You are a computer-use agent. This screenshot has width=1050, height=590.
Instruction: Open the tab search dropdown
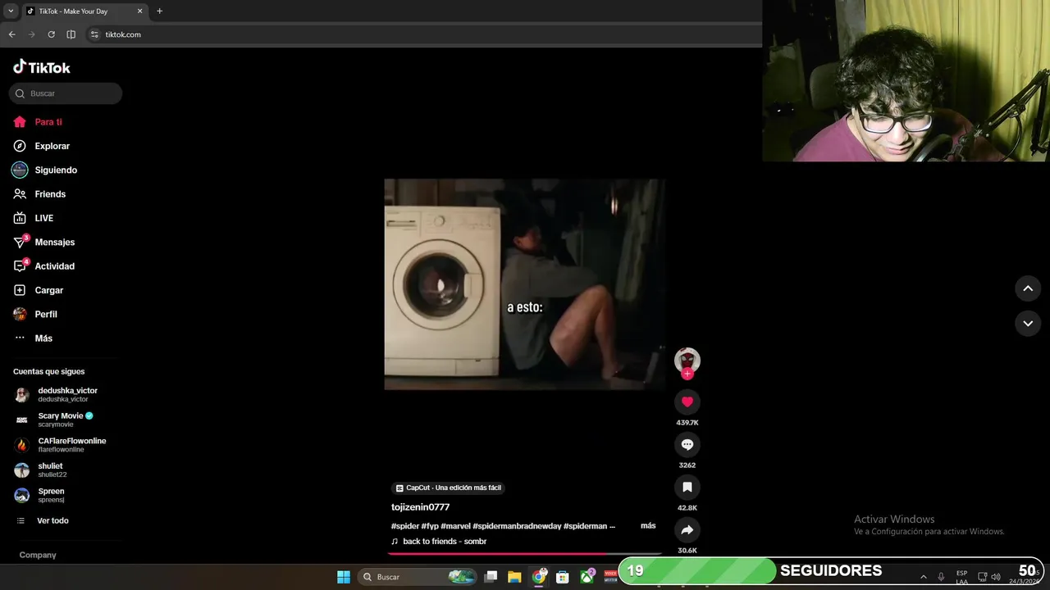[10, 11]
